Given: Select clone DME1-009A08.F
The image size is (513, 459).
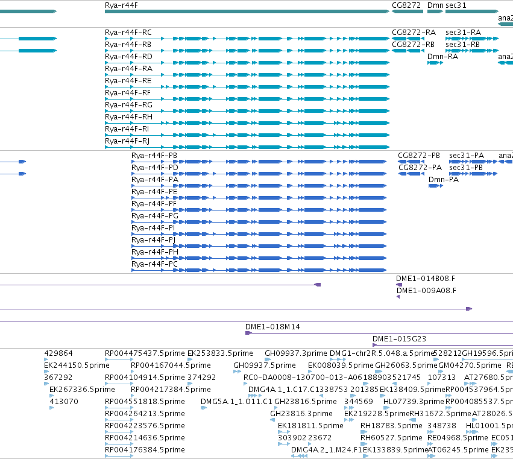Looking at the screenshot, I should click(x=426, y=291).
